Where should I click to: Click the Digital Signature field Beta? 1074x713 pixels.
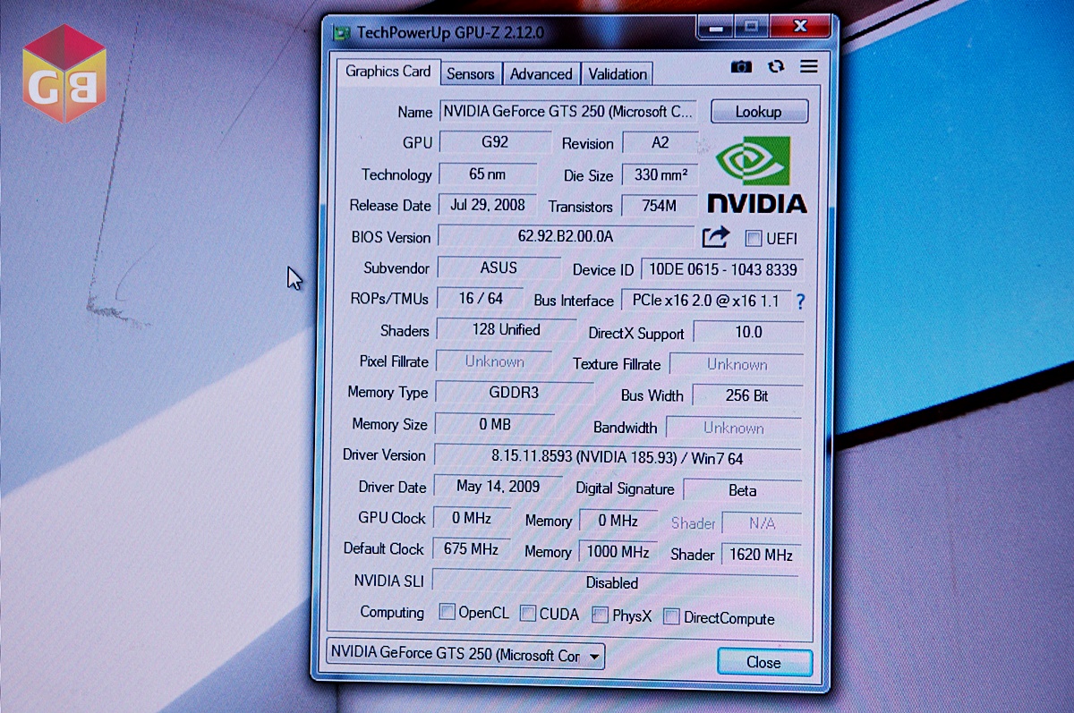tap(743, 490)
